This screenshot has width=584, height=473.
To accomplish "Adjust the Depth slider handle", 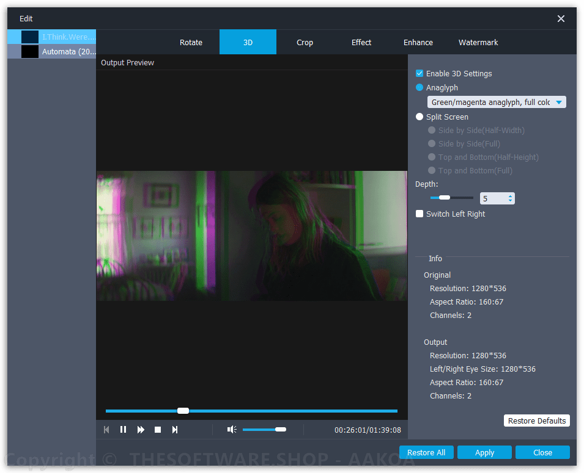I will 445,198.
